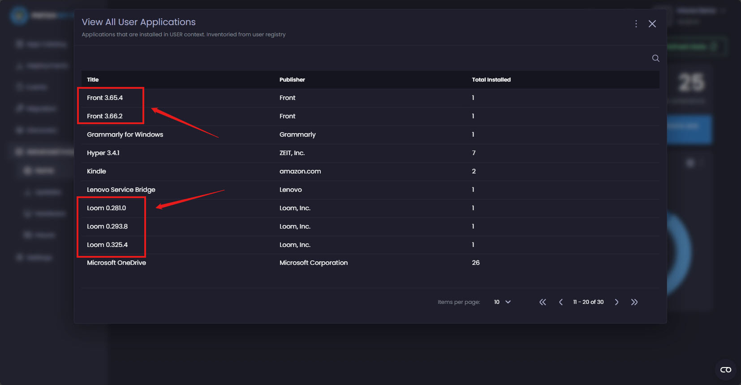This screenshot has height=385, width=741.
Task: Sort by the Title column header
Action: [93, 80]
